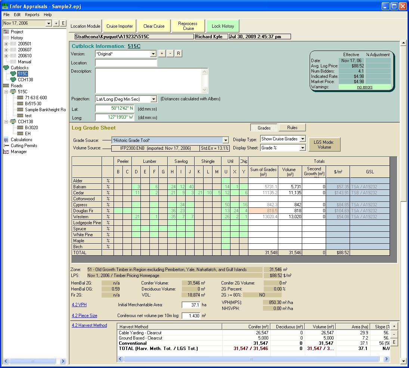Toggle the LGS Mode Volume button
Screen dimensions: 409x368
coord(324,145)
